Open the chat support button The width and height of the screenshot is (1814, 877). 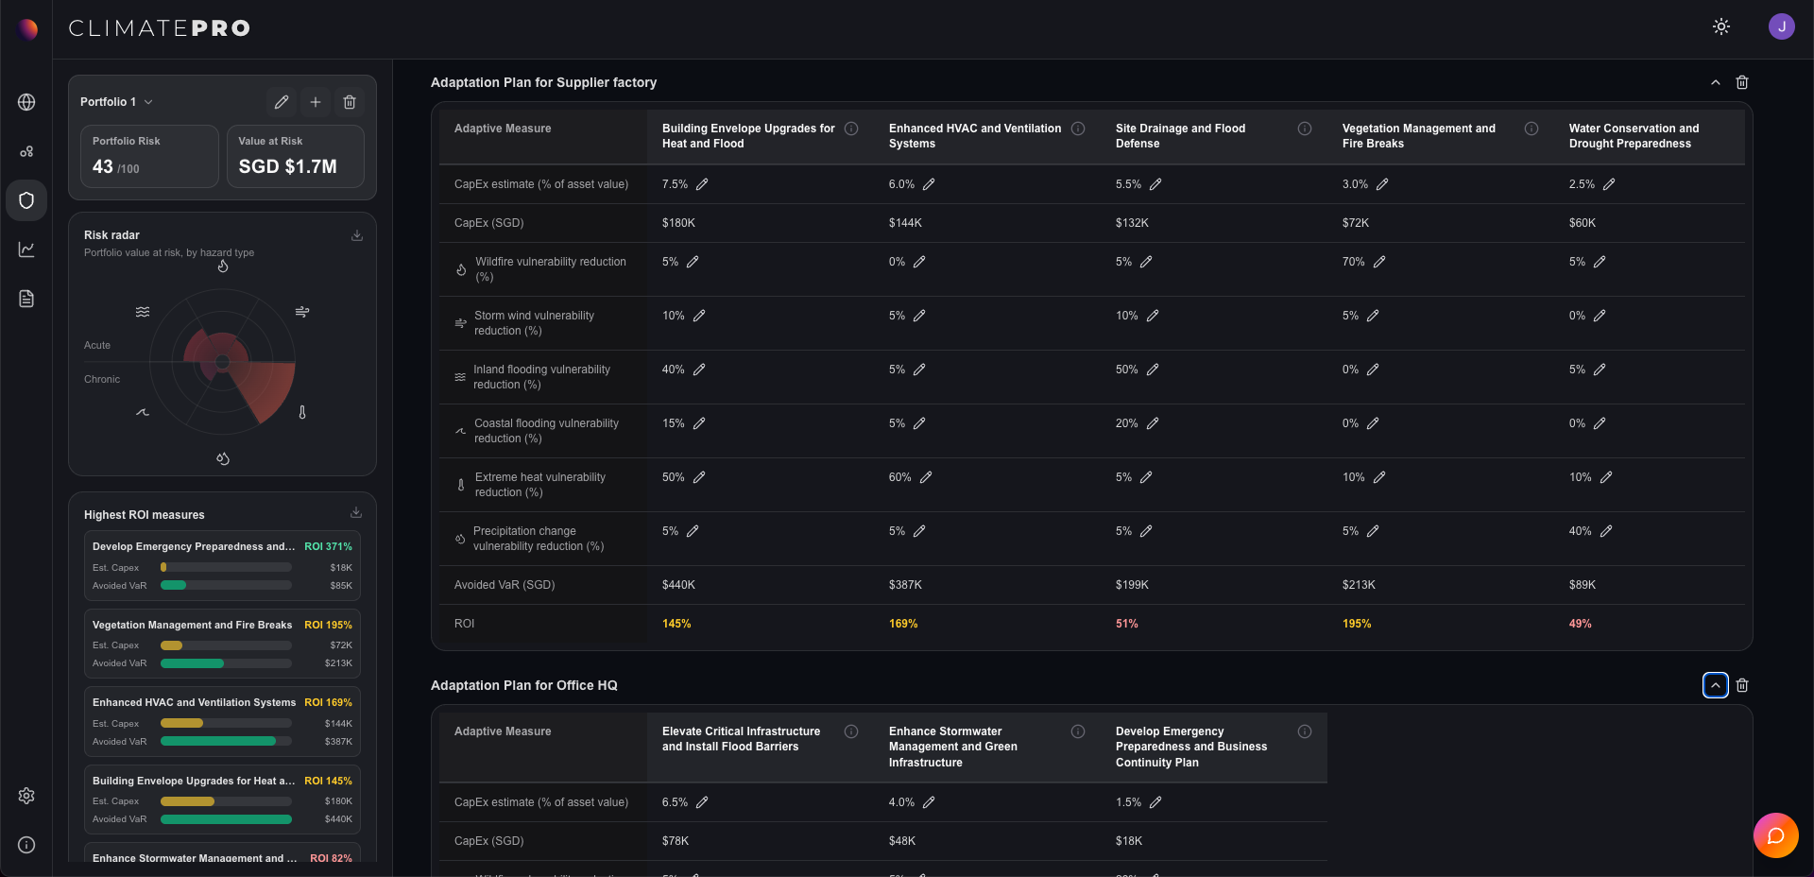pyautogui.click(x=1775, y=835)
